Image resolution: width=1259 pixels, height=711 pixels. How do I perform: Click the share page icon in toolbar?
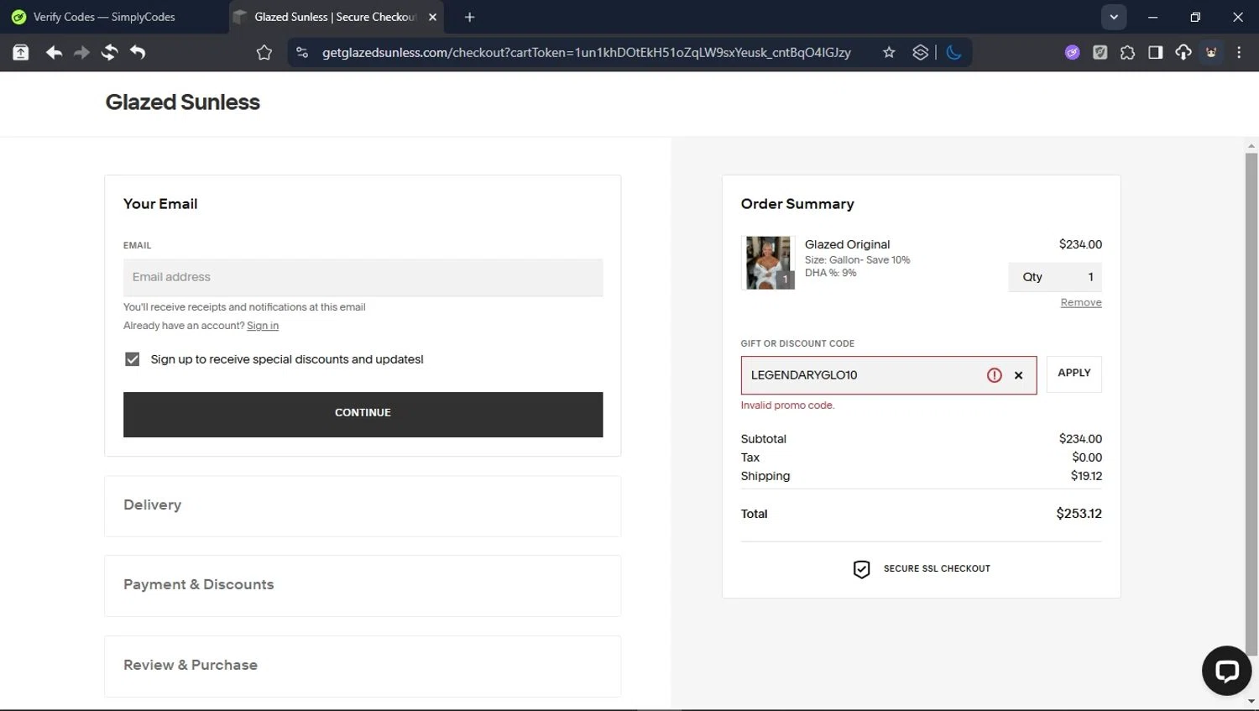click(21, 53)
